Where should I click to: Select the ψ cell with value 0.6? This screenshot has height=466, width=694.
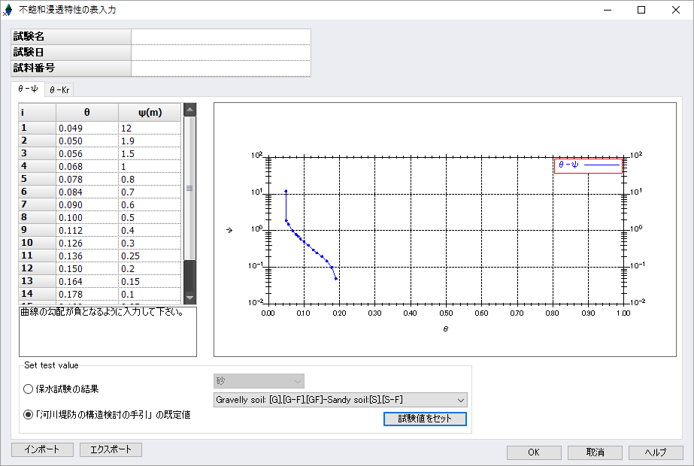click(150, 205)
